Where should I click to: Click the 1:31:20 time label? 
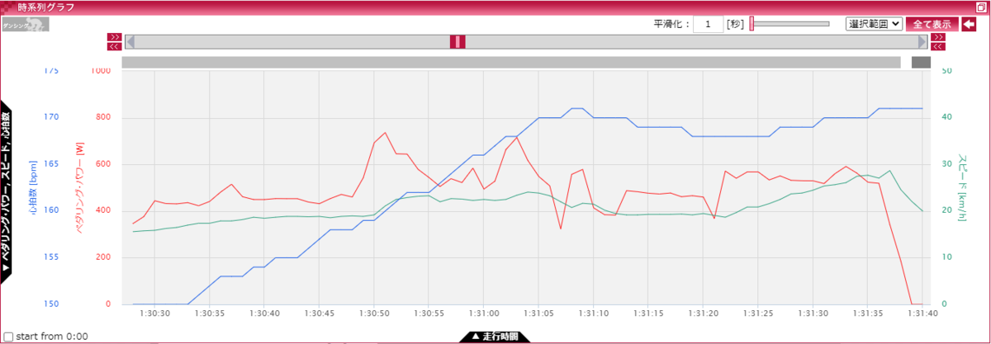pos(703,314)
